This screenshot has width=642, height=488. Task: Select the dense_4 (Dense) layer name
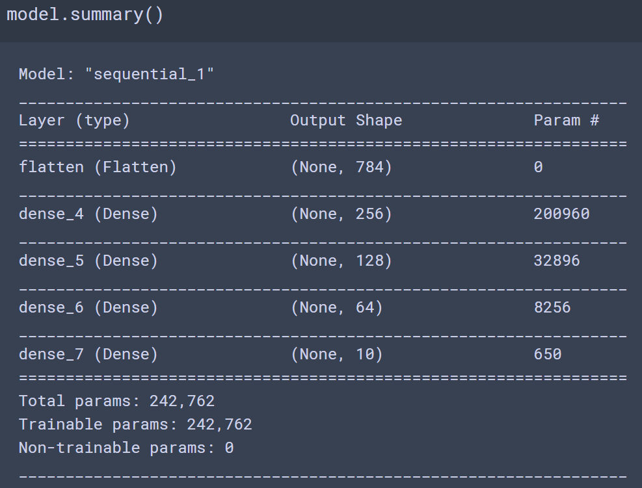(88, 214)
